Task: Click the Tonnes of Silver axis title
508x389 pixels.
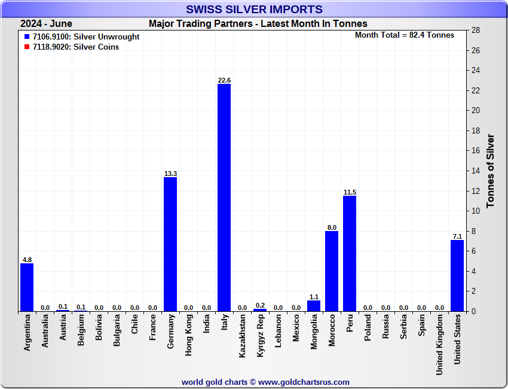Action: tap(490, 171)
